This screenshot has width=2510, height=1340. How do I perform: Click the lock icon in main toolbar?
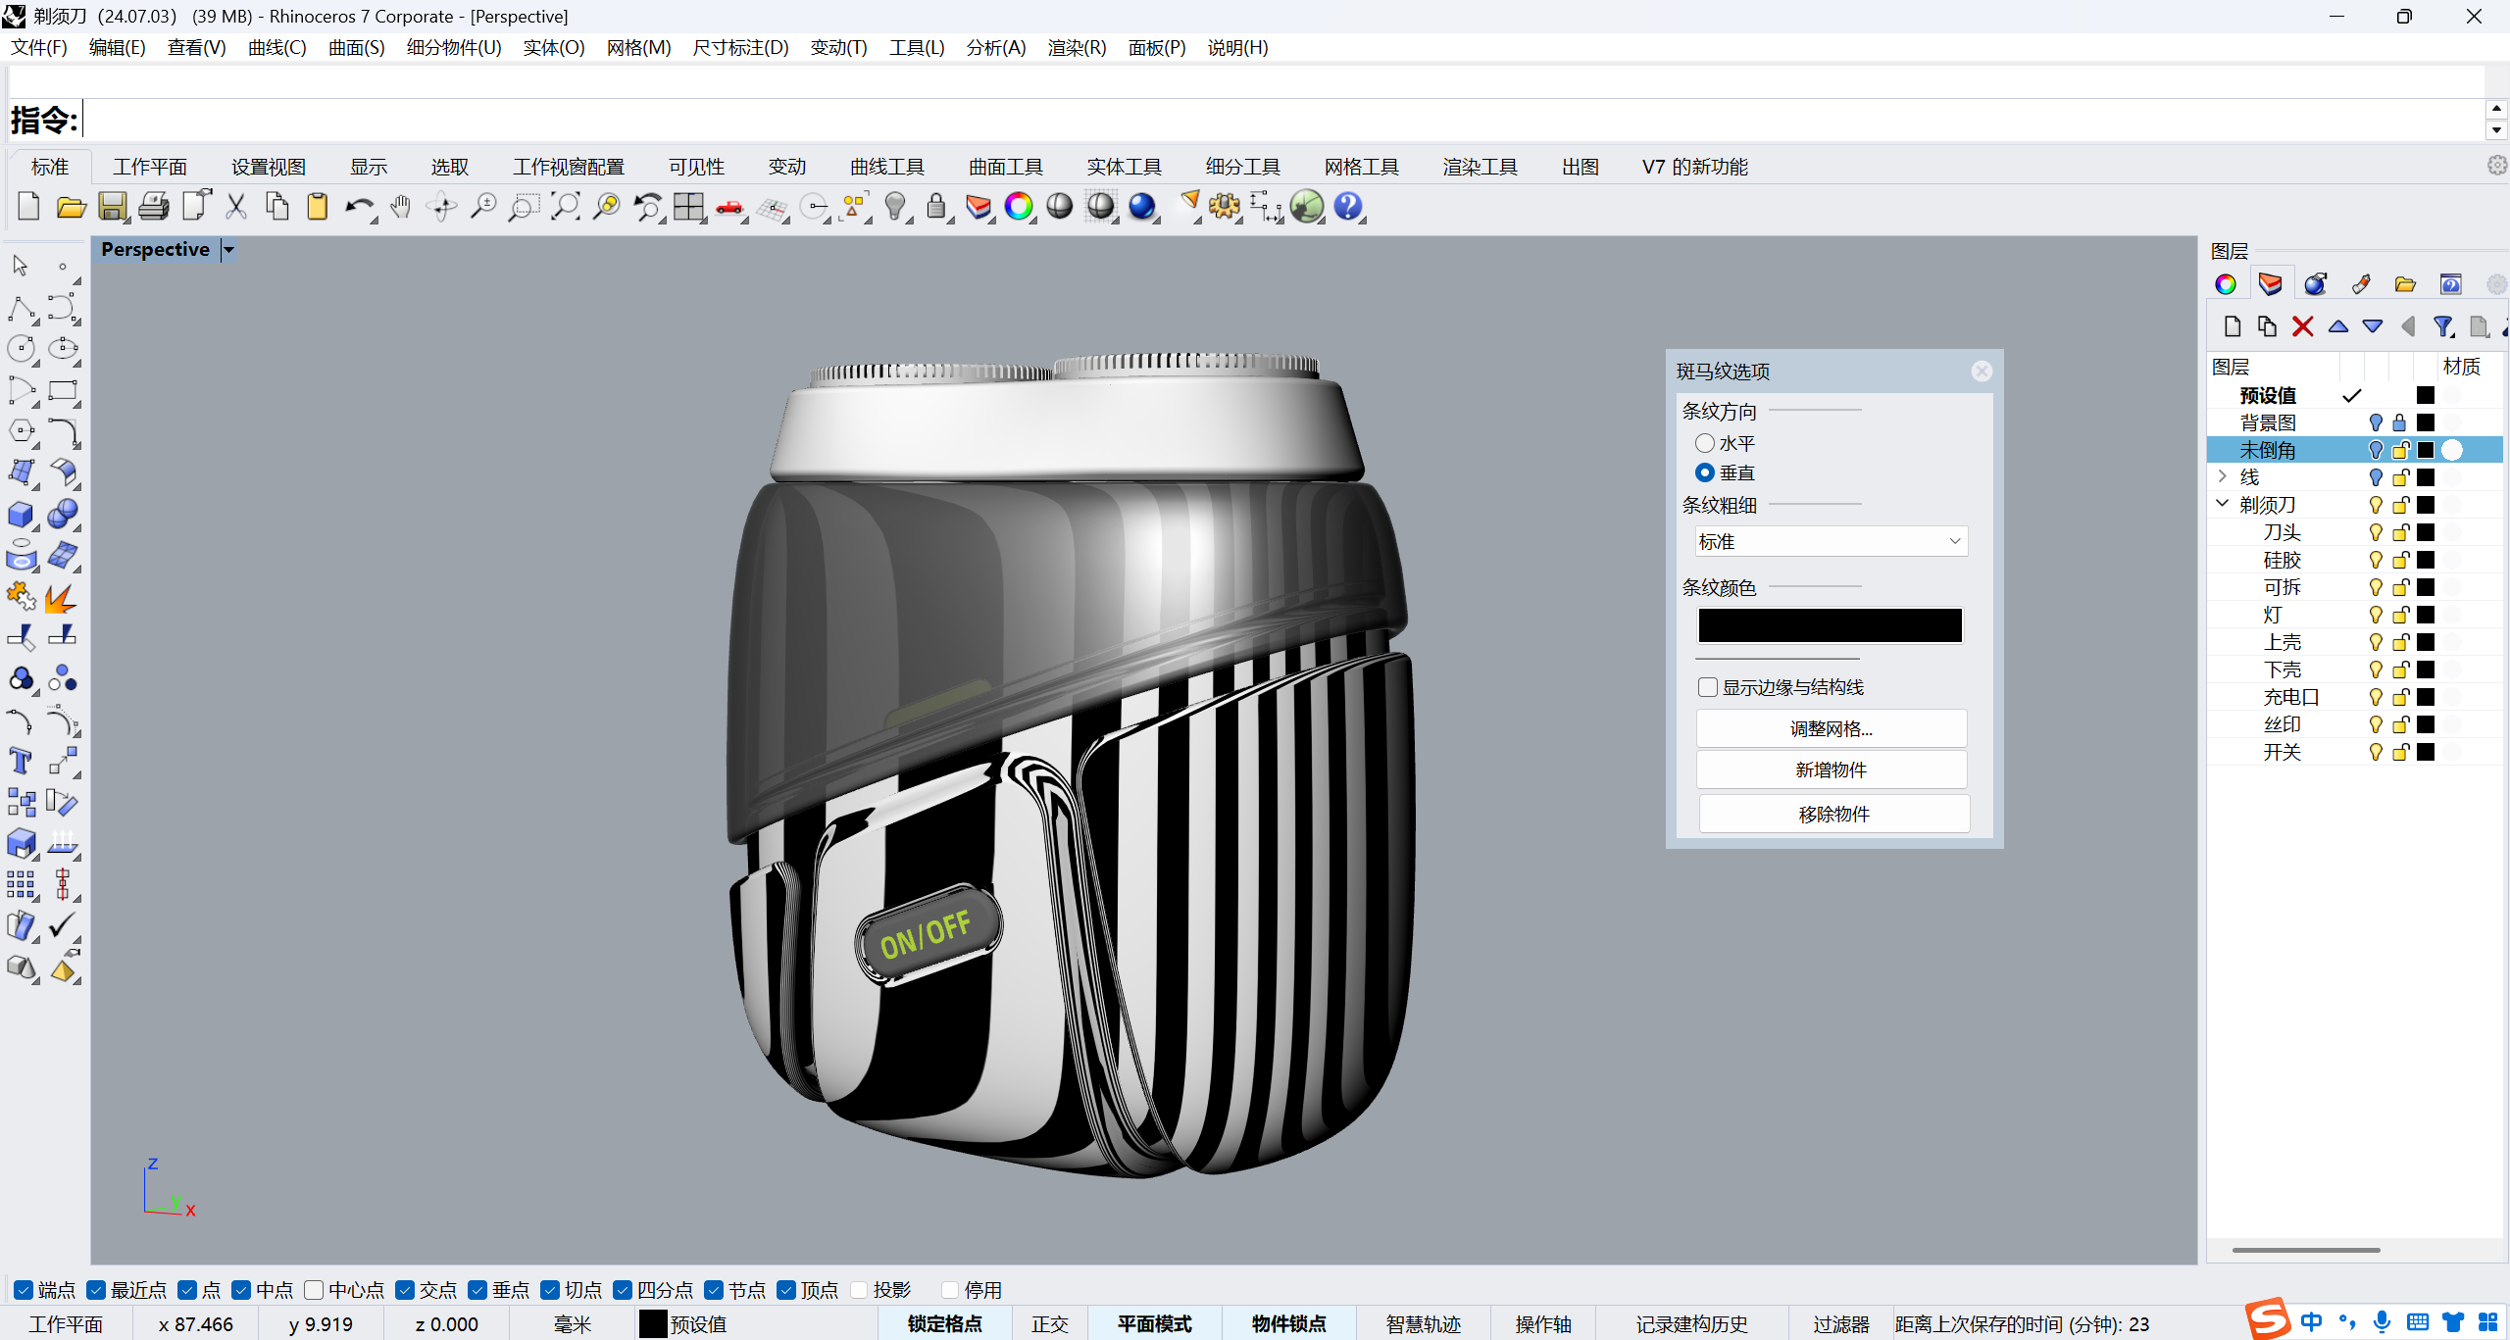coord(936,207)
